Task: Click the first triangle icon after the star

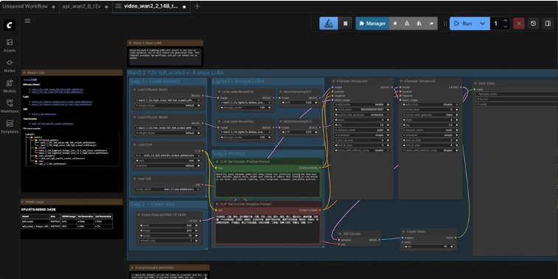Action: point(407,24)
